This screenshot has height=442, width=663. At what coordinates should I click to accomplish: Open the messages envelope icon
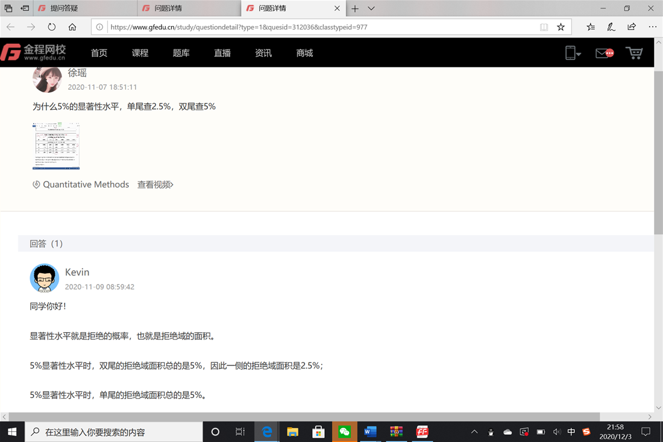[604, 53]
